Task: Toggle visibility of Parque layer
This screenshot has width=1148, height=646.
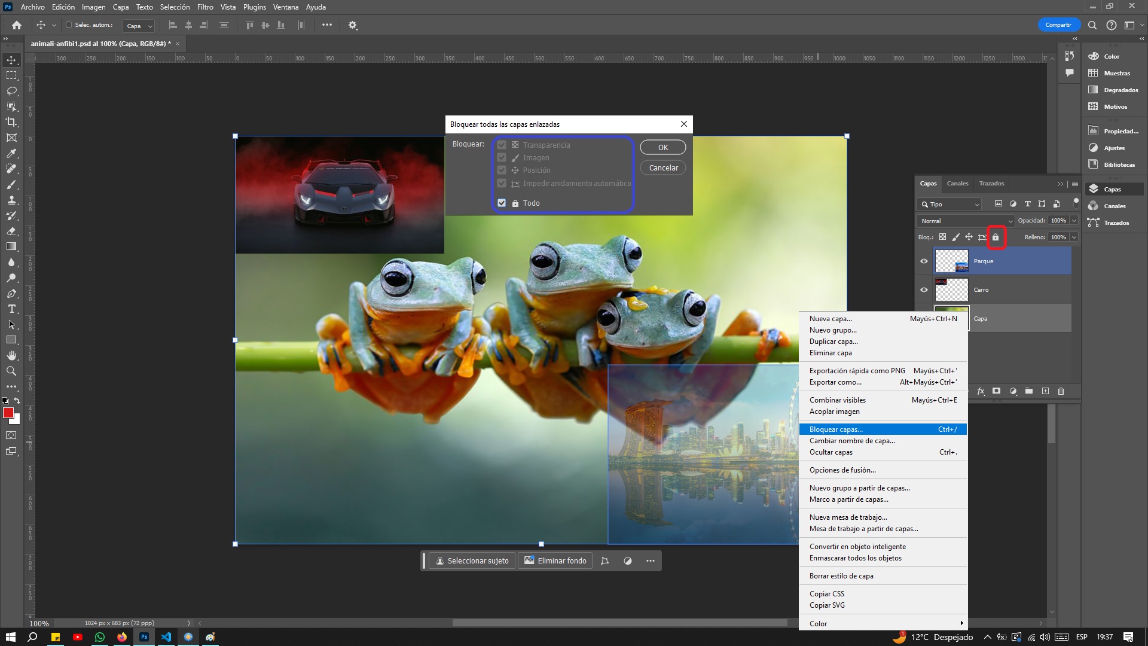Action: click(x=924, y=260)
